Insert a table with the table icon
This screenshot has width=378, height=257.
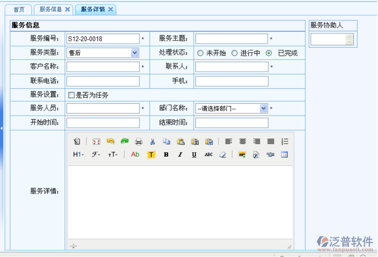(x=284, y=155)
